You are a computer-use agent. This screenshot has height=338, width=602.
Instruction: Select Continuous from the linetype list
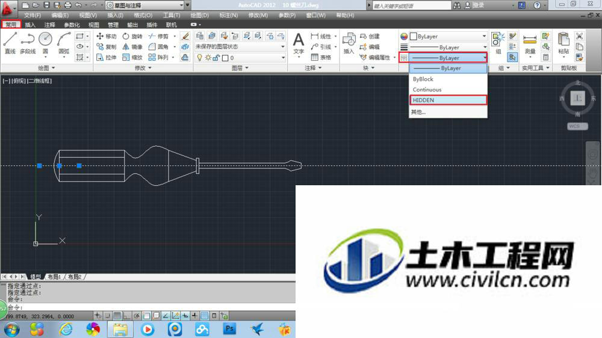[x=448, y=90]
